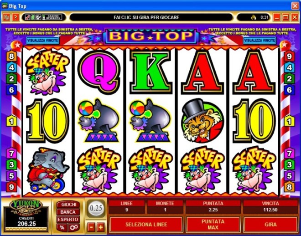Click the question mark help icon

coord(16,17)
